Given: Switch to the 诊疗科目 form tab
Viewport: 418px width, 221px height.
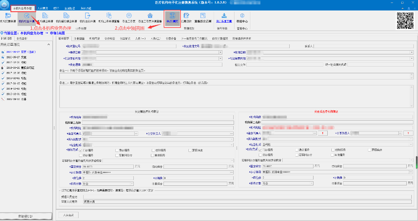Looking at the screenshot, I should click(110, 38).
